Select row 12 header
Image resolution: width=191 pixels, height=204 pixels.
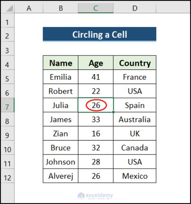[7, 176]
